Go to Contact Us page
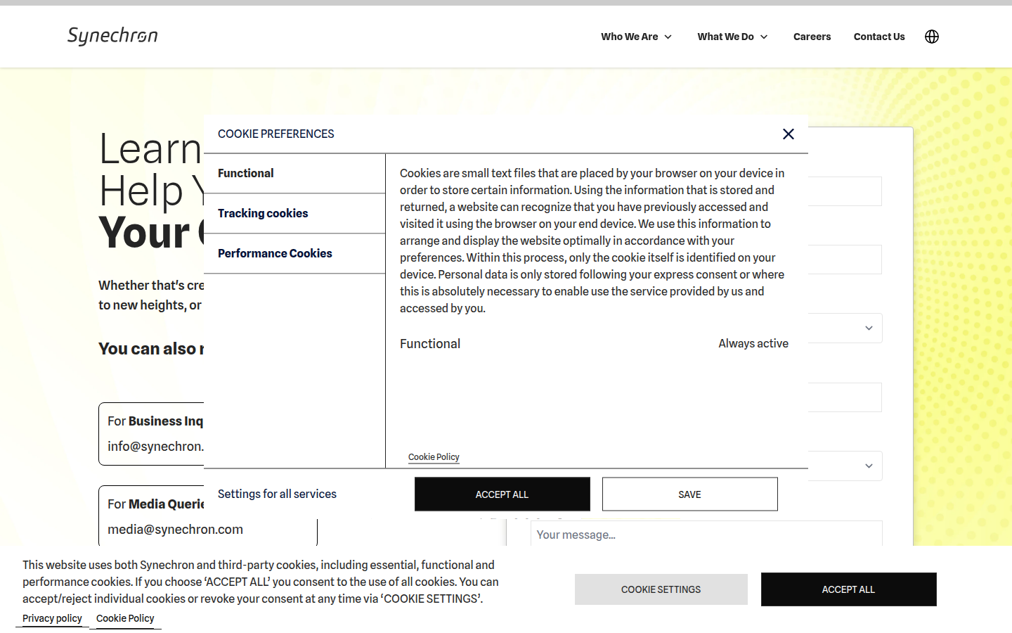Viewport: 1012px width, 633px height. point(878,37)
